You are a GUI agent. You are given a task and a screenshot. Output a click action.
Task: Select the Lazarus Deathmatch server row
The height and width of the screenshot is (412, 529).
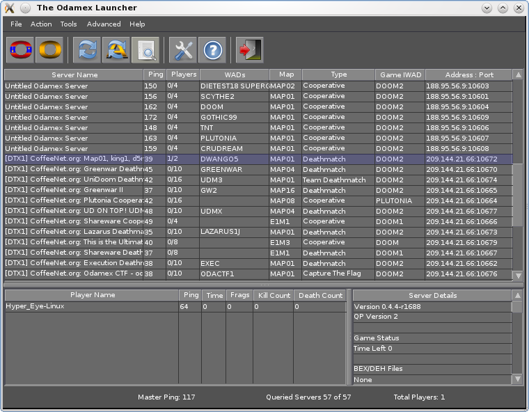tap(258, 232)
